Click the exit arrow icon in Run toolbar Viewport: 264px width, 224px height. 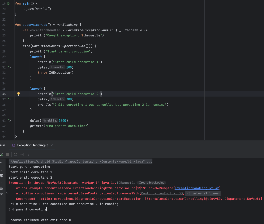point(22,154)
